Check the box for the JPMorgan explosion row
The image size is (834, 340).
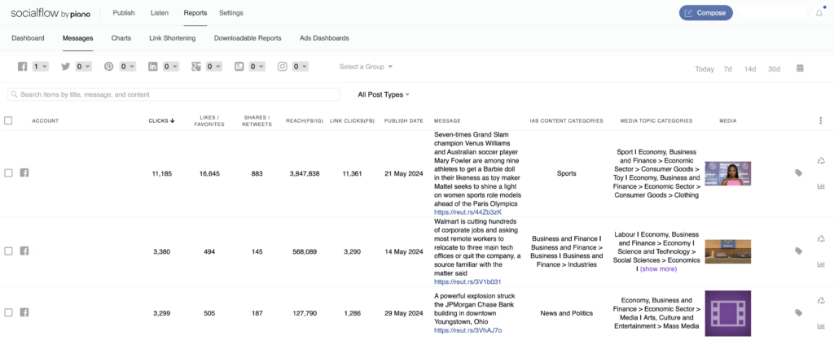[x=8, y=313]
